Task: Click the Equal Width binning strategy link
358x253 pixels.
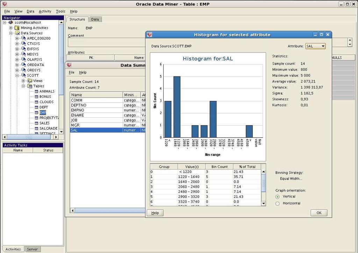Action: 291,179
